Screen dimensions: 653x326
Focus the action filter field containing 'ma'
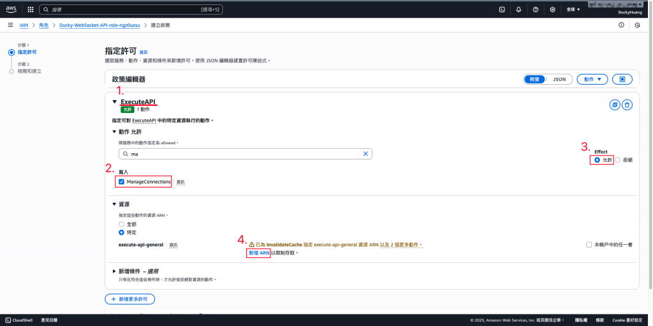[x=246, y=154]
